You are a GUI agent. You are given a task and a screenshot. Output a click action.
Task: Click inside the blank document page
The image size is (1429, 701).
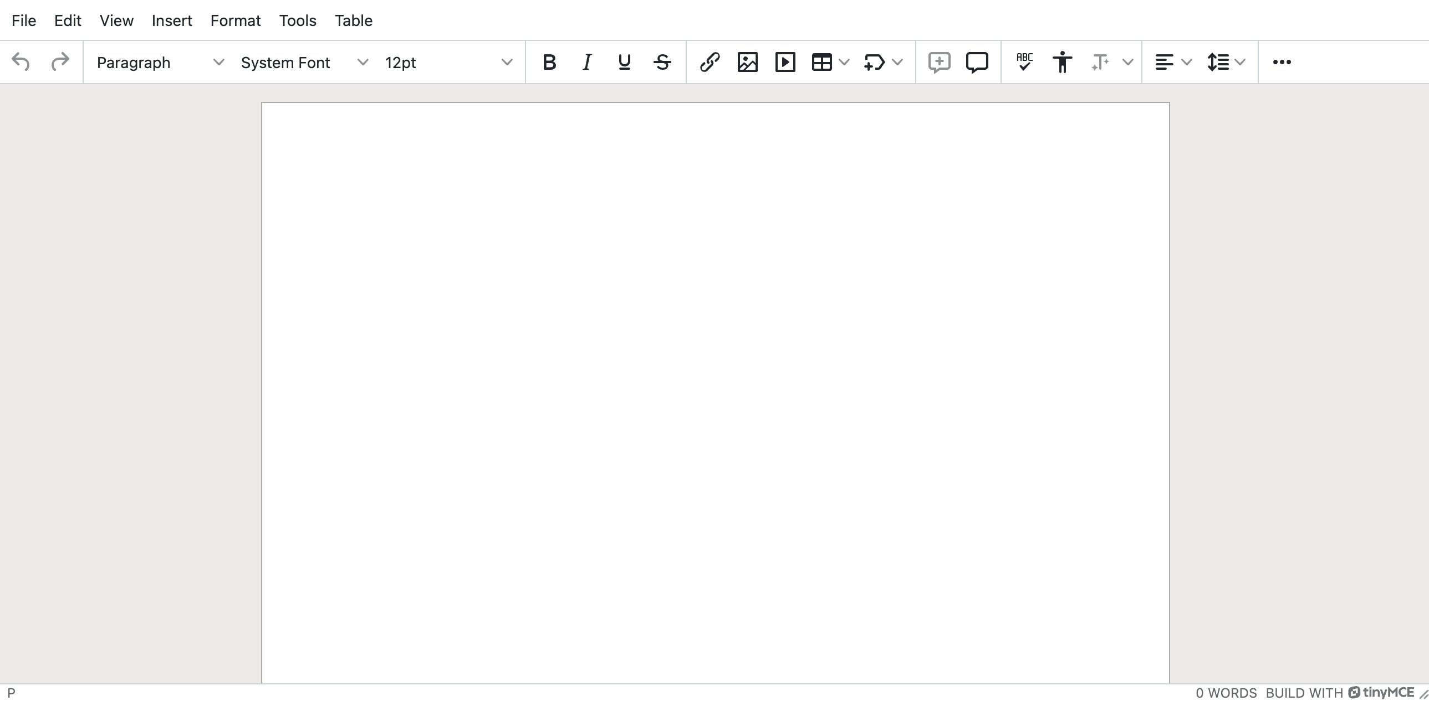pyautogui.click(x=715, y=393)
